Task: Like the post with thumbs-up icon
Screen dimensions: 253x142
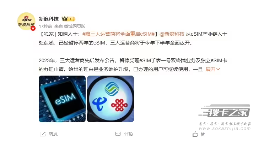Action: 195,134
